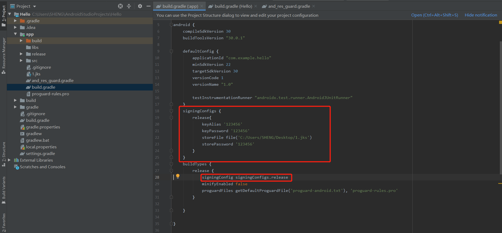Image resolution: width=502 pixels, height=233 pixels.
Task: Click the locate/select opened file target icon
Action: coord(120,6)
